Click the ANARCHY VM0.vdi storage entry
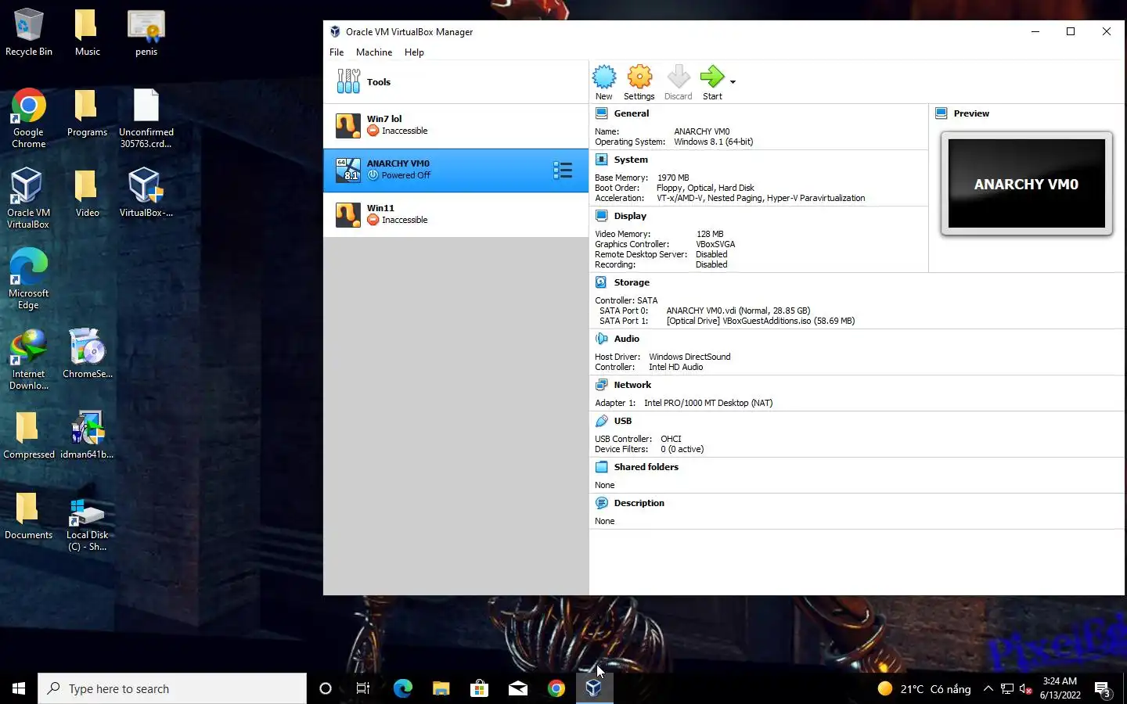Viewport: 1127px width, 704px height. pos(738,311)
